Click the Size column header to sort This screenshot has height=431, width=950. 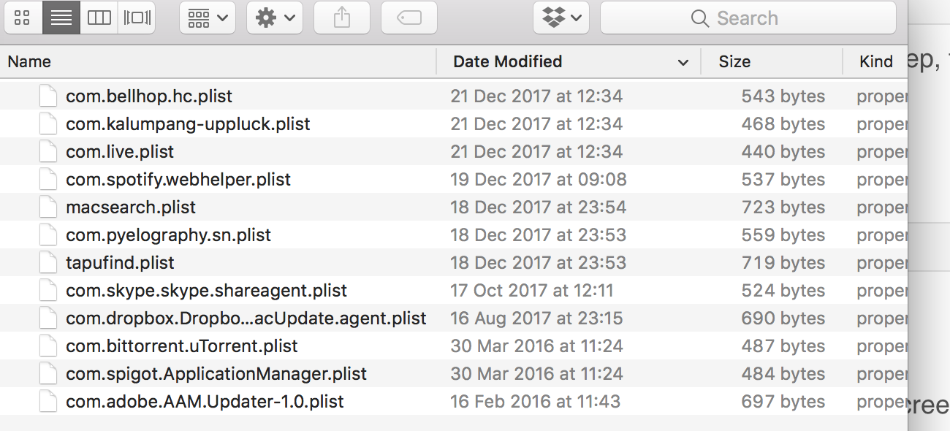[x=735, y=61]
